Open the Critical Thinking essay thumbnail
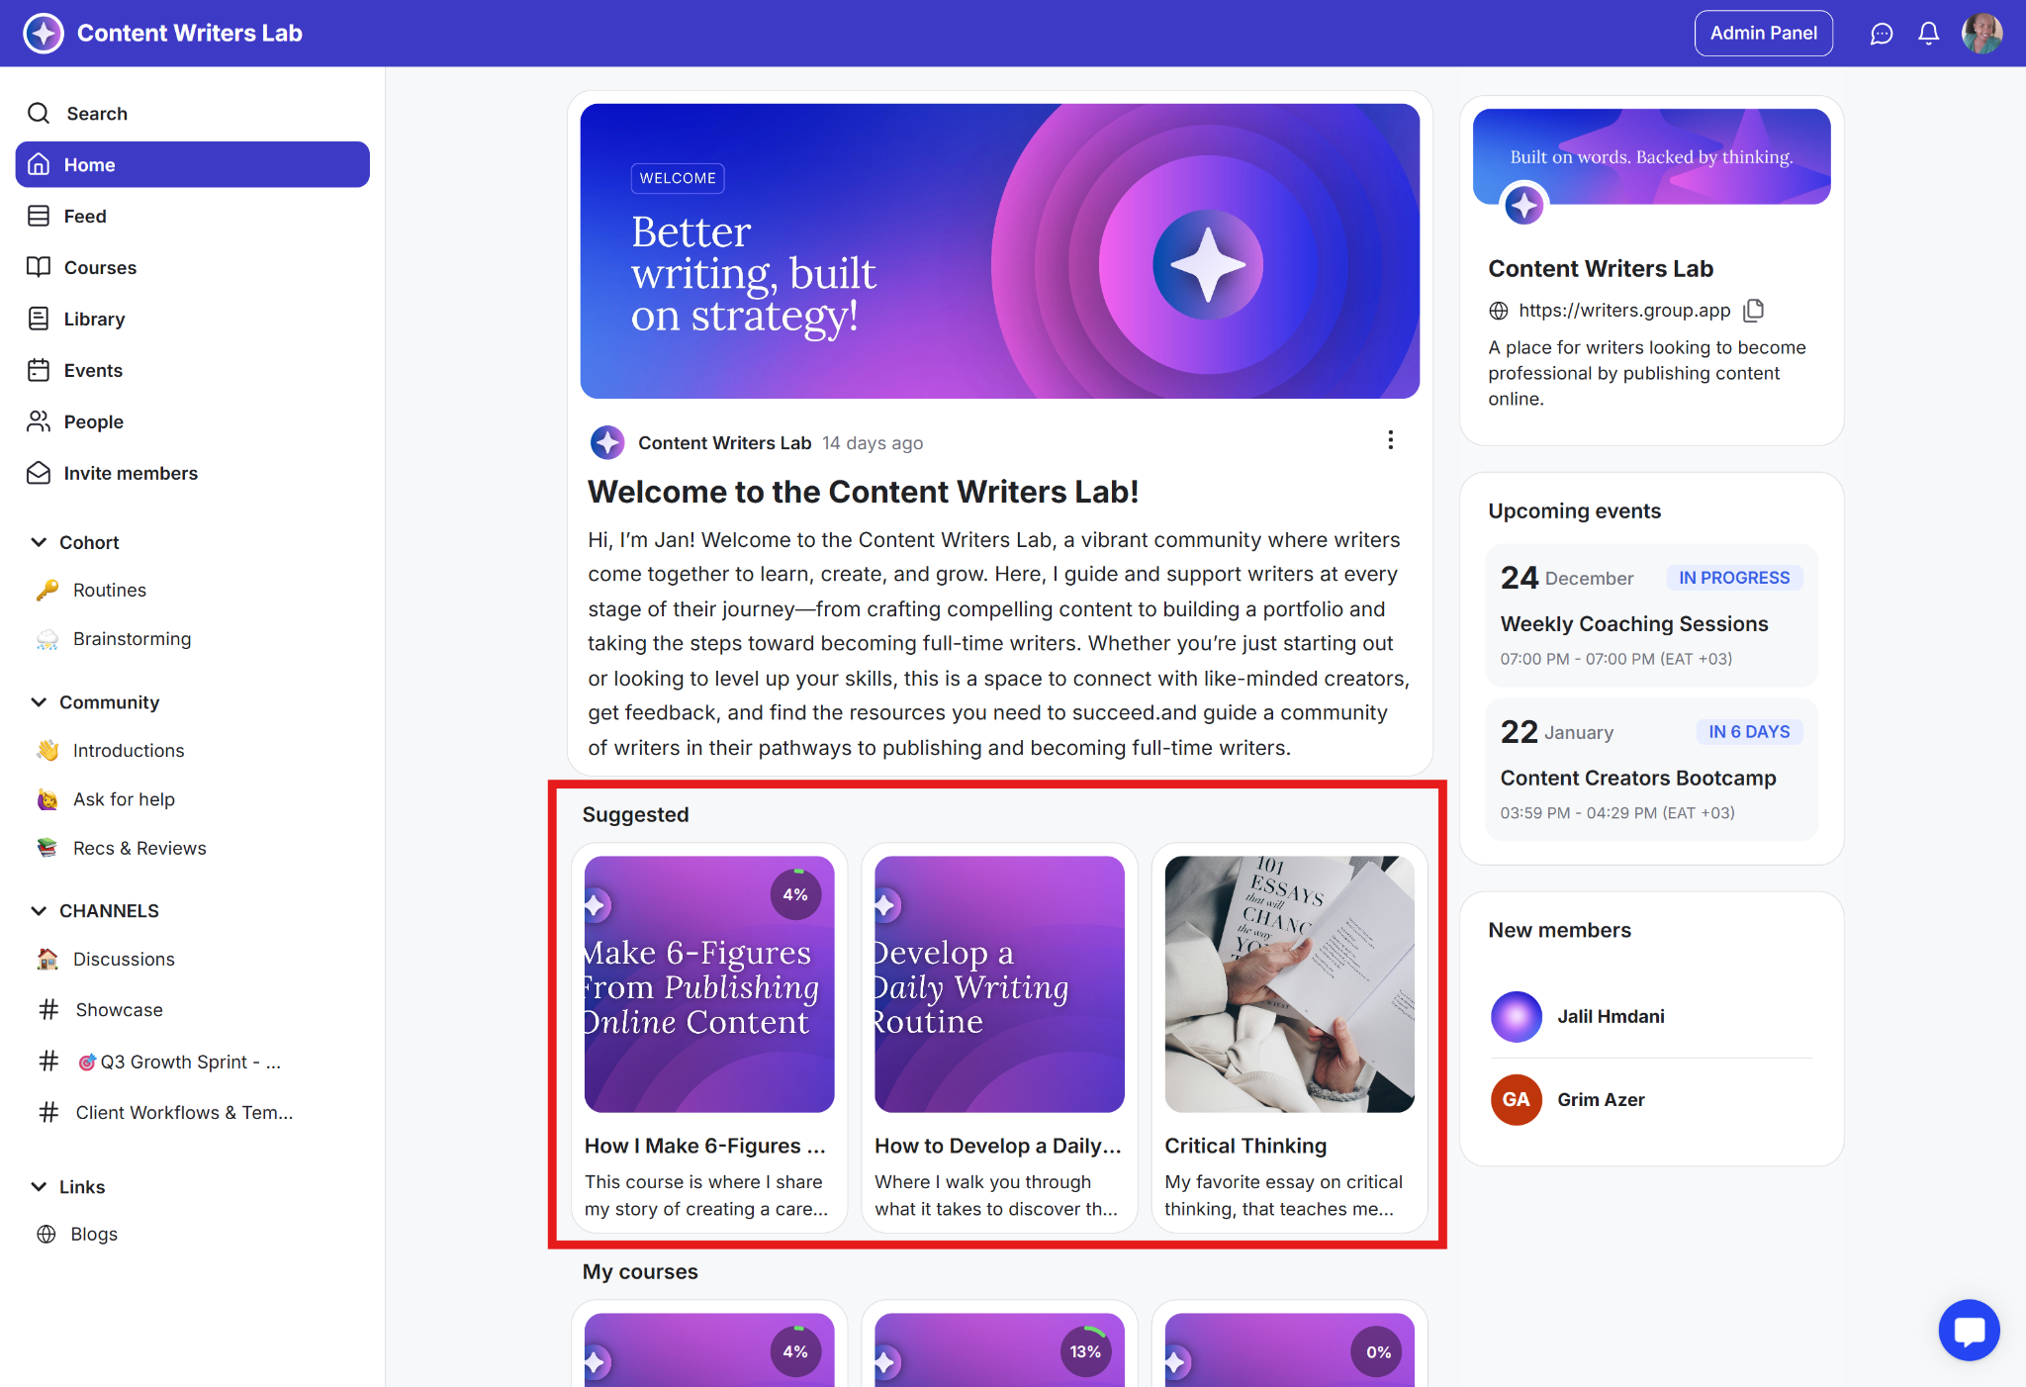Screen dimensions: 2026x1387 tap(1289, 983)
